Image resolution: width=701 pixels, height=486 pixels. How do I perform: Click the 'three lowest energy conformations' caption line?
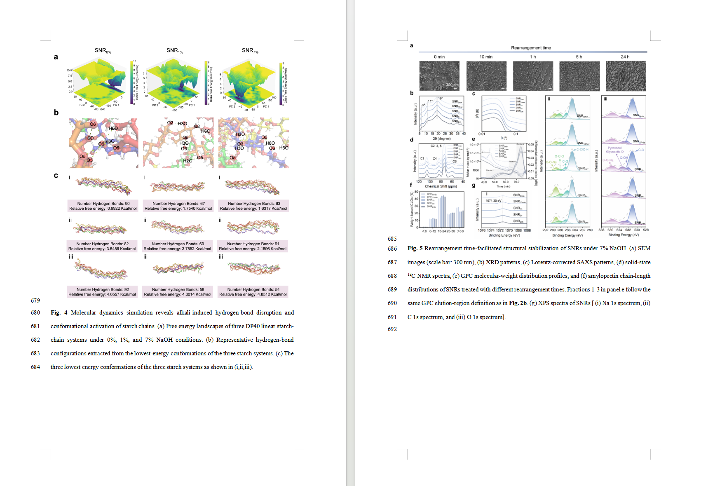click(x=152, y=367)
